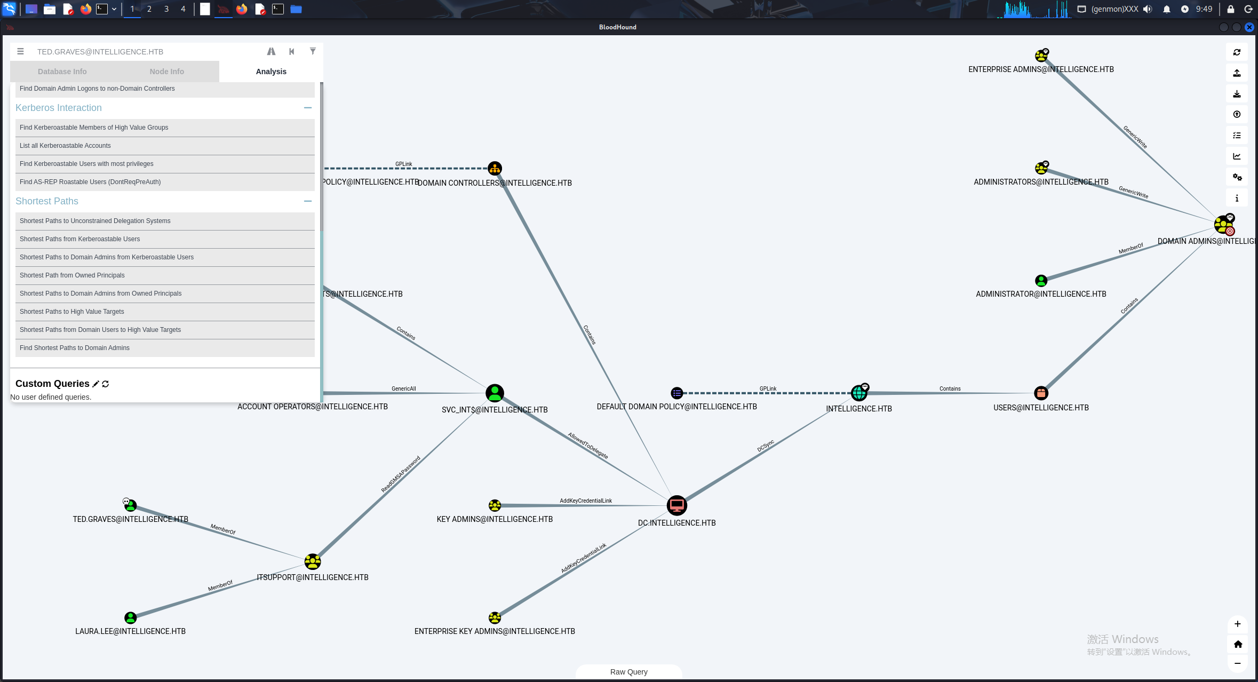
Task: Click the export graph download icon
Action: click(x=1237, y=94)
